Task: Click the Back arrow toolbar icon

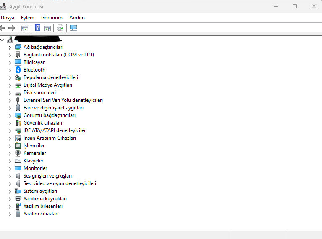Action: 3,28
